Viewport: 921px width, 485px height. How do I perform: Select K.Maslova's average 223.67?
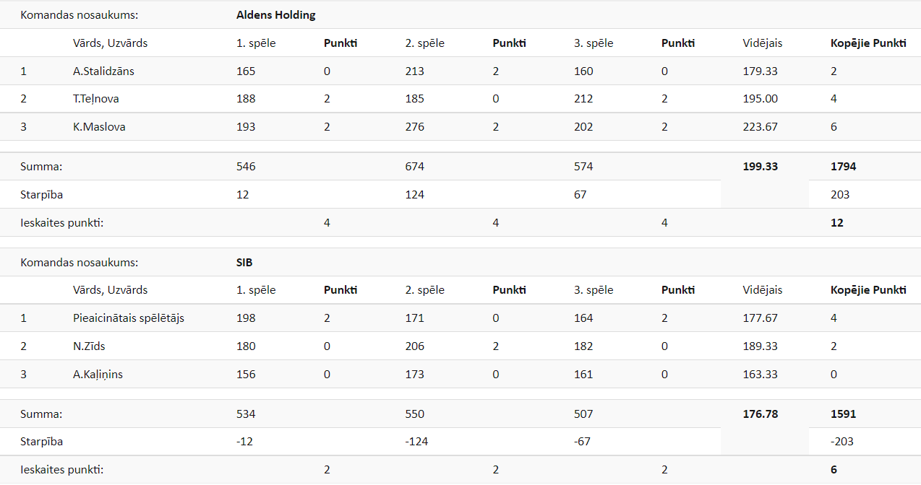(x=761, y=127)
